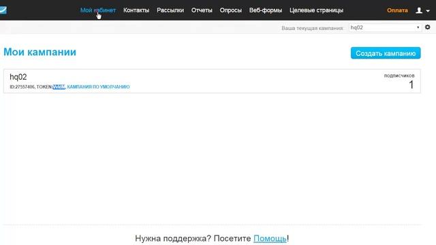
Task: Click Ваша текущая кампания label
Action: coord(312,28)
